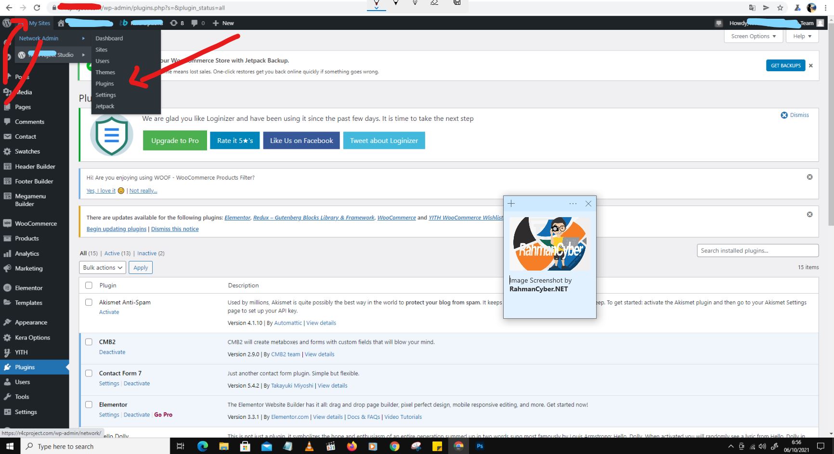Choose Themes from the Network Admin menu
834x454 pixels.
105,72
